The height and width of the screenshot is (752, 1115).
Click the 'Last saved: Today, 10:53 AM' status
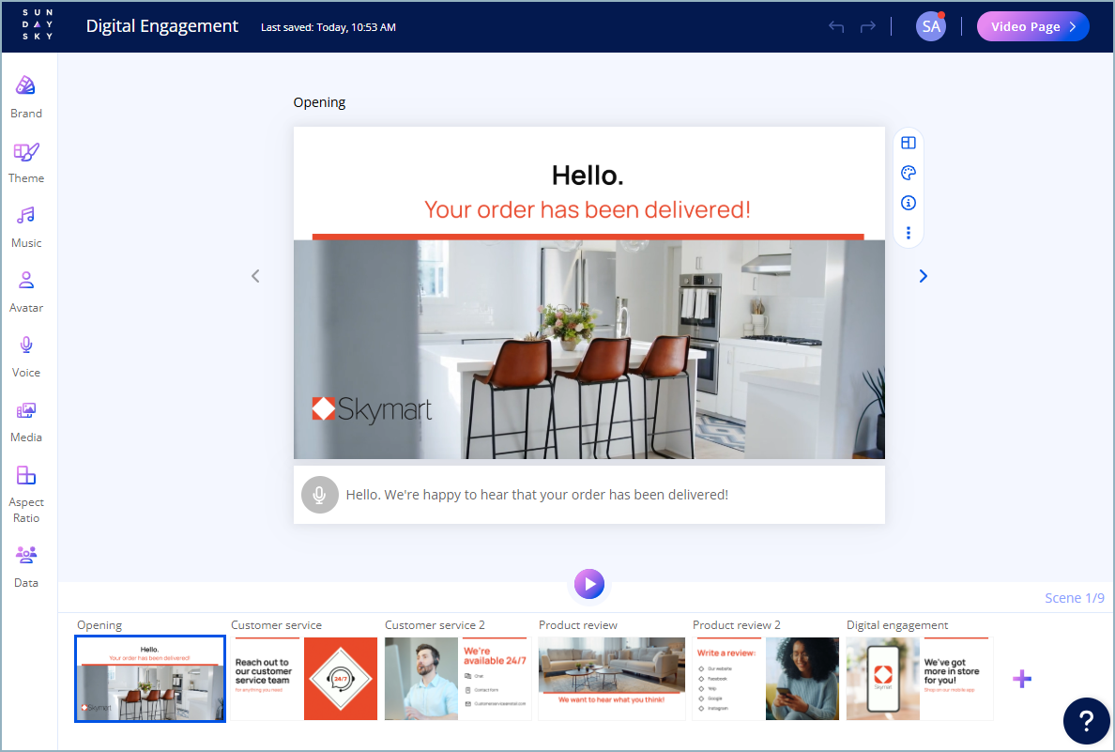coord(328,27)
